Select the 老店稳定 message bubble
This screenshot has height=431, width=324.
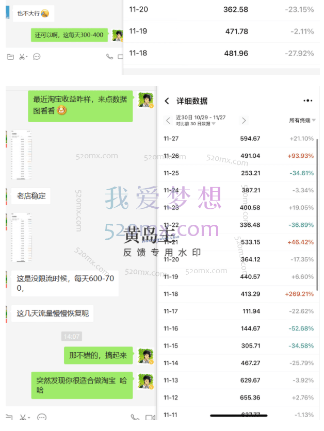(31, 196)
